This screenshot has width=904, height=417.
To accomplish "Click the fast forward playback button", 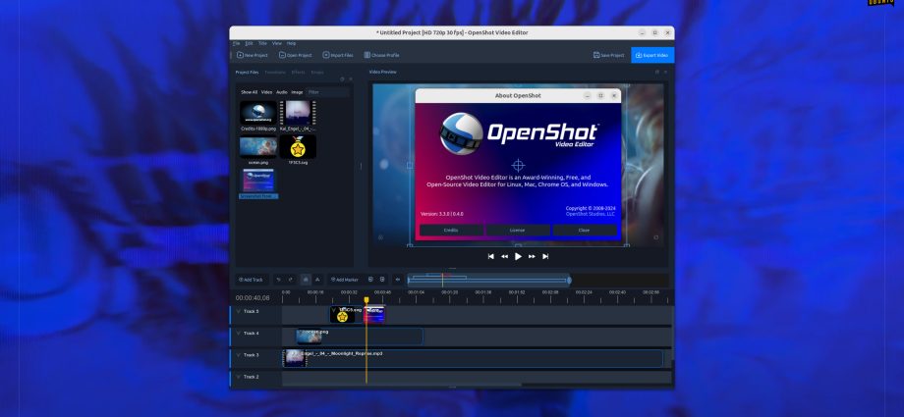I will 532,256.
